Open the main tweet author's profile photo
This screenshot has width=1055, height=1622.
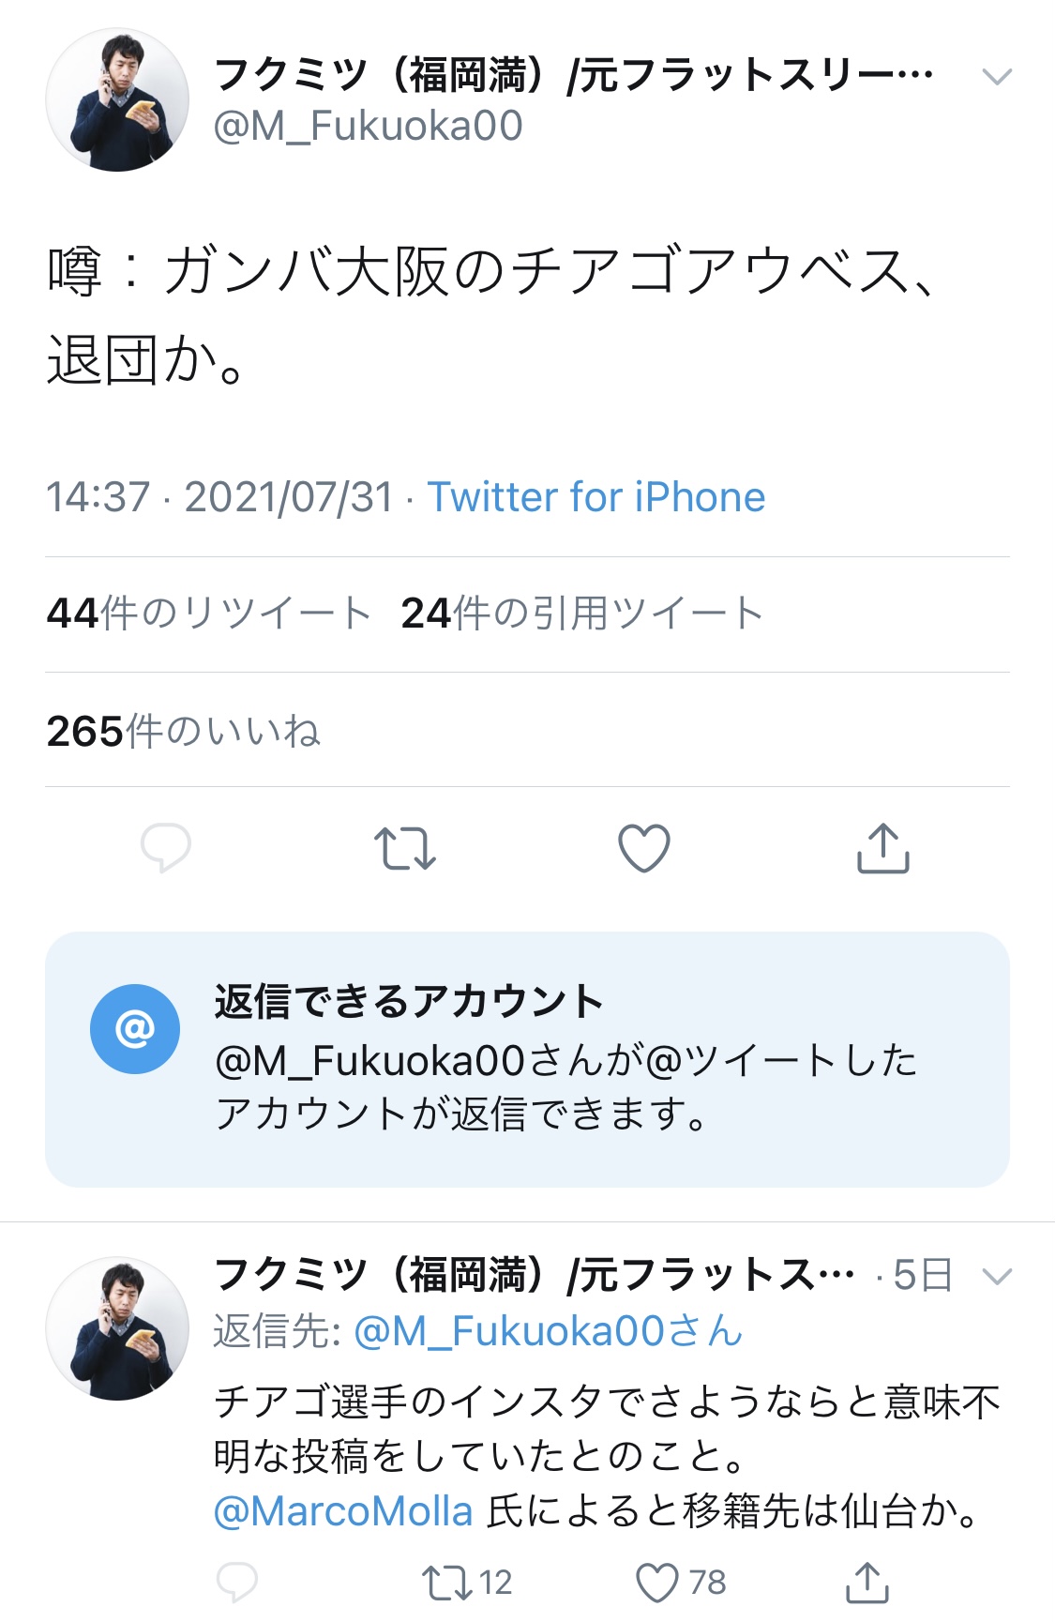117,99
